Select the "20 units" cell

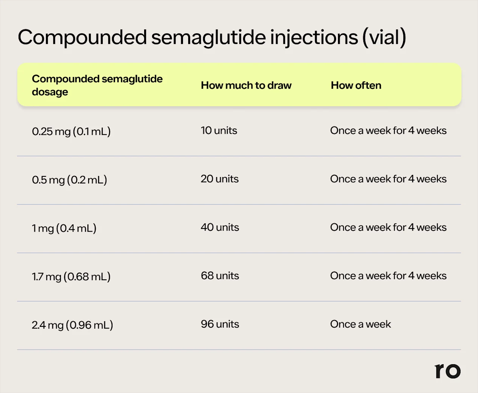pyautogui.click(x=220, y=179)
